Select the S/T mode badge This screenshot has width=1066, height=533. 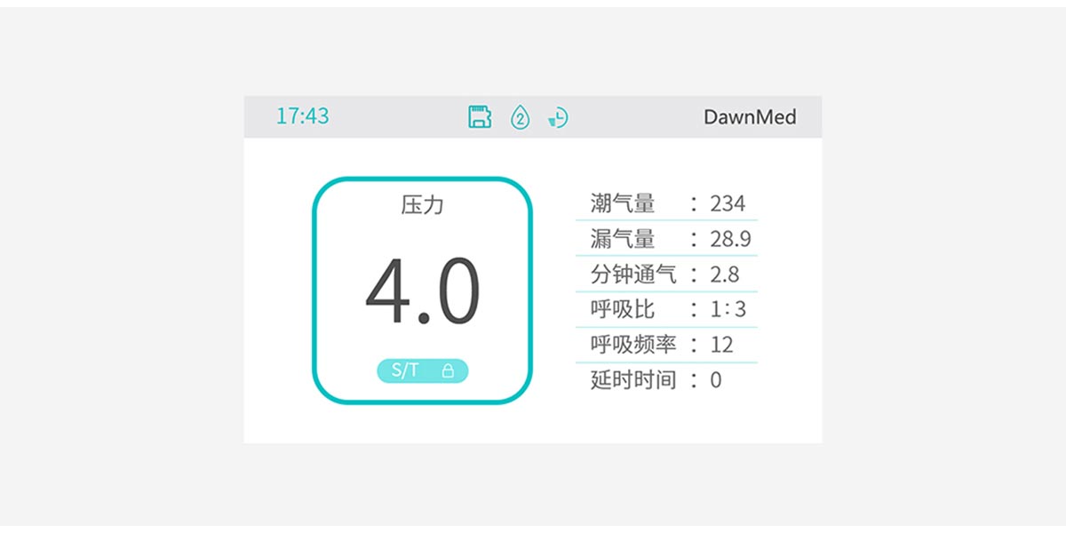coord(422,370)
